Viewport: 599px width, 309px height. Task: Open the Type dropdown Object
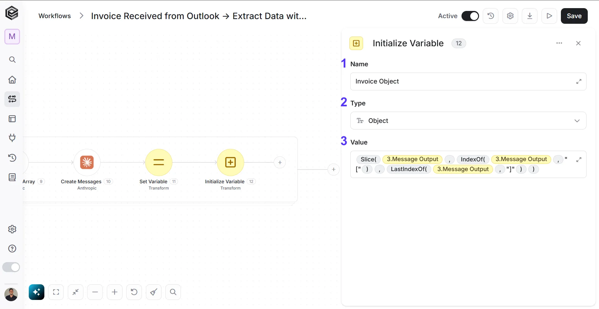coord(468,120)
